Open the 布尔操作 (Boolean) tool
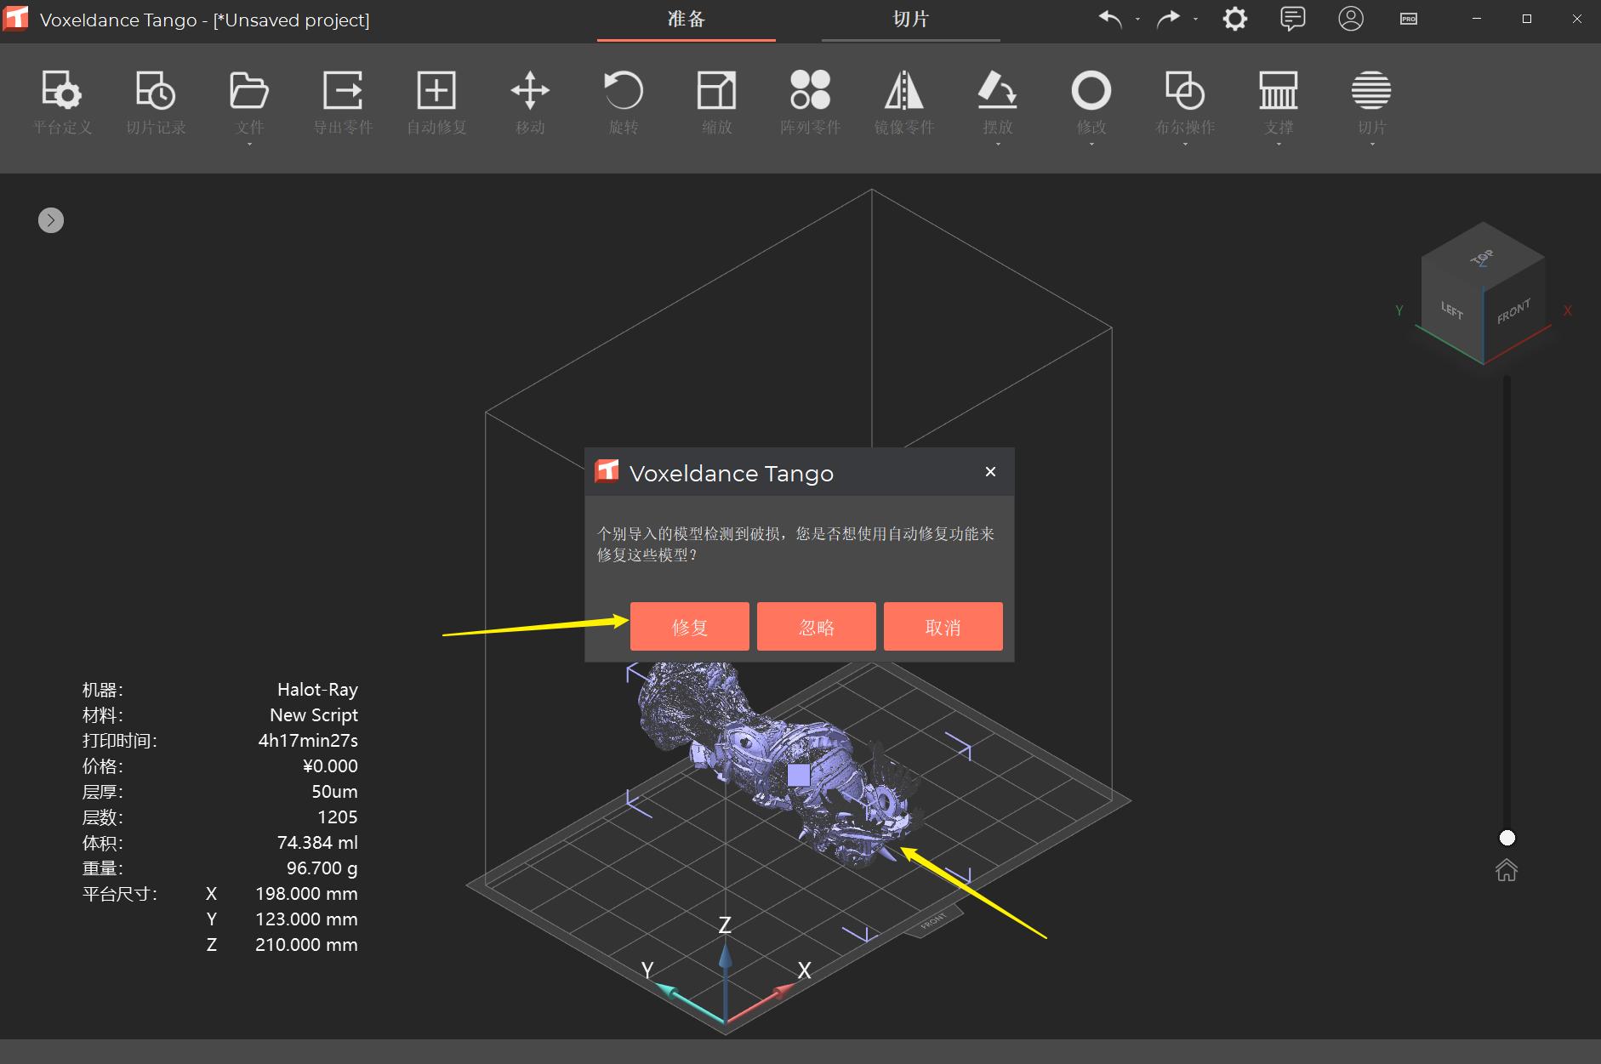Image resolution: width=1601 pixels, height=1064 pixels. [x=1184, y=102]
